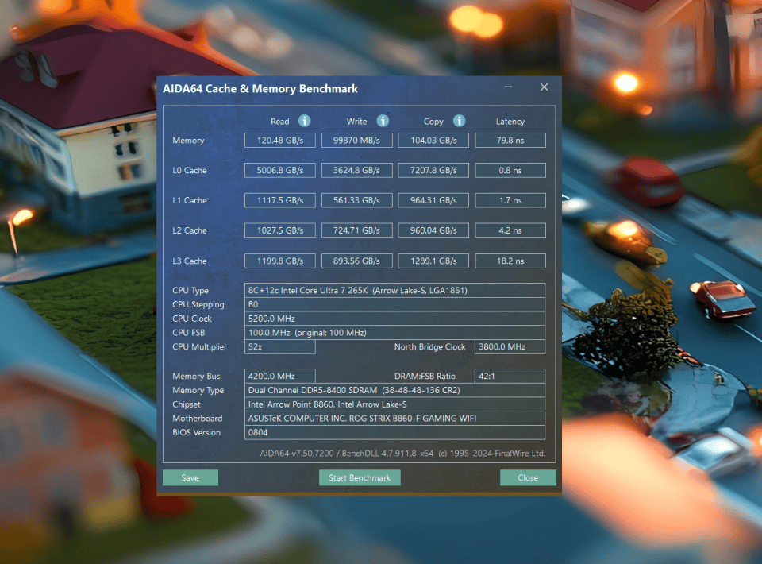Click CPU Clock field 5200.0 MHz
The height and width of the screenshot is (564, 762).
click(394, 319)
